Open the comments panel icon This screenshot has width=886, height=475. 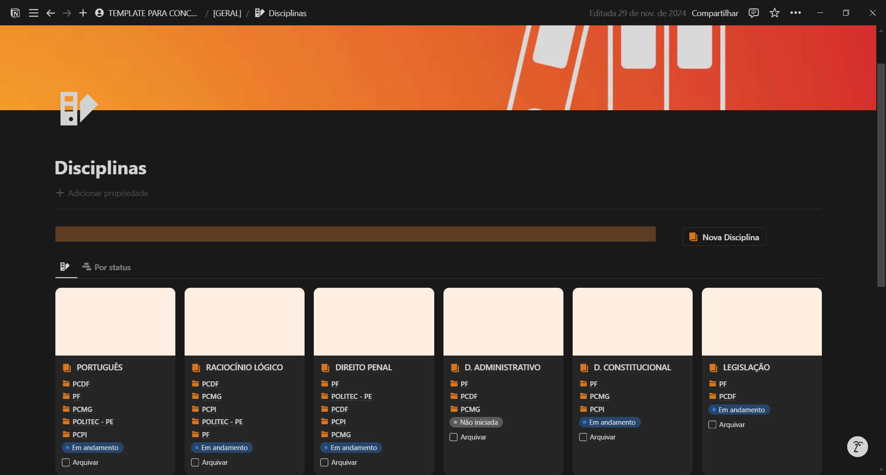[754, 13]
